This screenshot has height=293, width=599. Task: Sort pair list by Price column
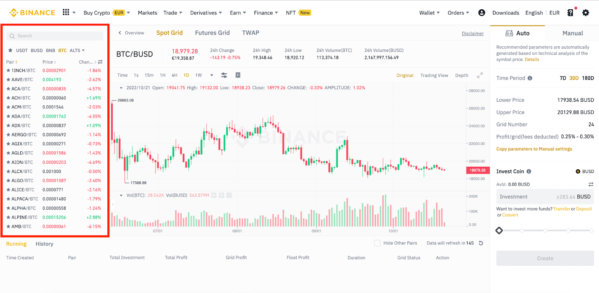point(49,62)
